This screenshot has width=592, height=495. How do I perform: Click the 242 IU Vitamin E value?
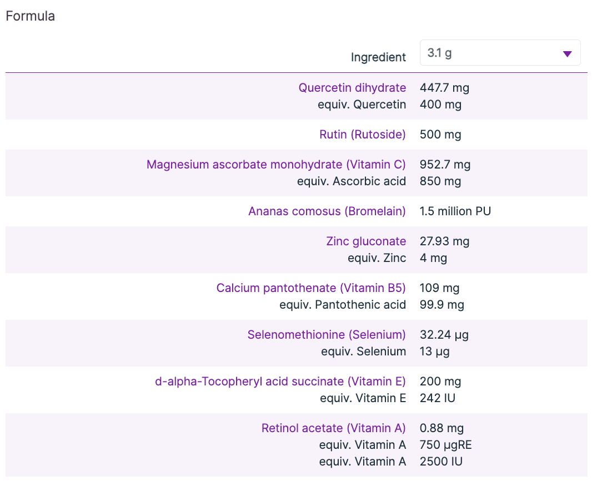(438, 398)
